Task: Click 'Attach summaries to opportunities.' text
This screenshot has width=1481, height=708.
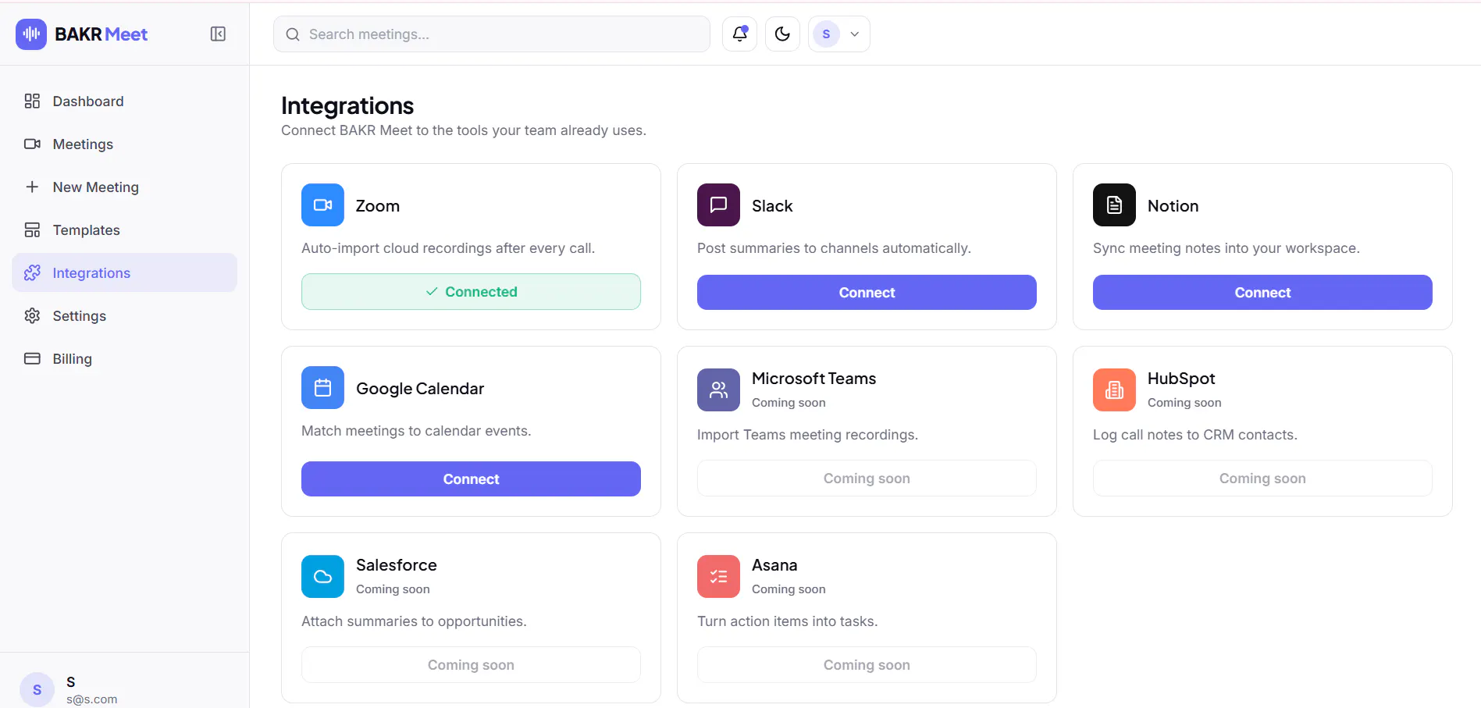Action: (x=414, y=621)
